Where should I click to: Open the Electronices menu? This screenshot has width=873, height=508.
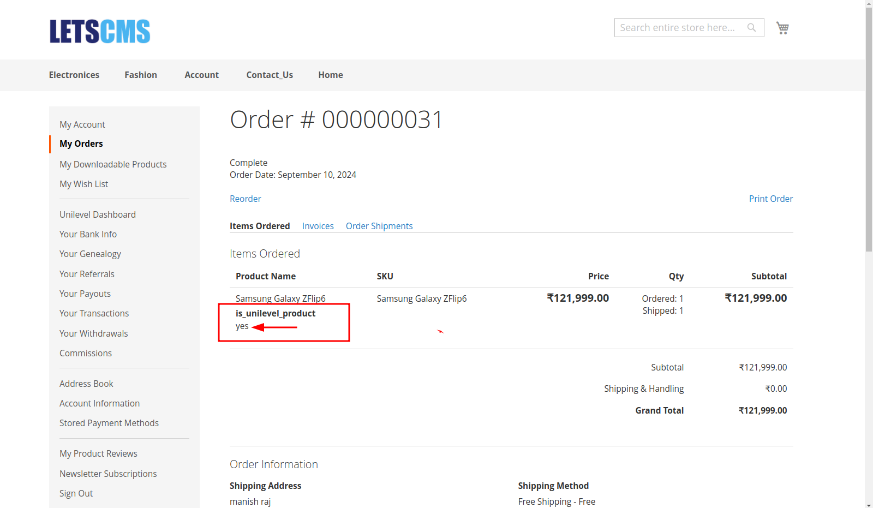(74, 75)
